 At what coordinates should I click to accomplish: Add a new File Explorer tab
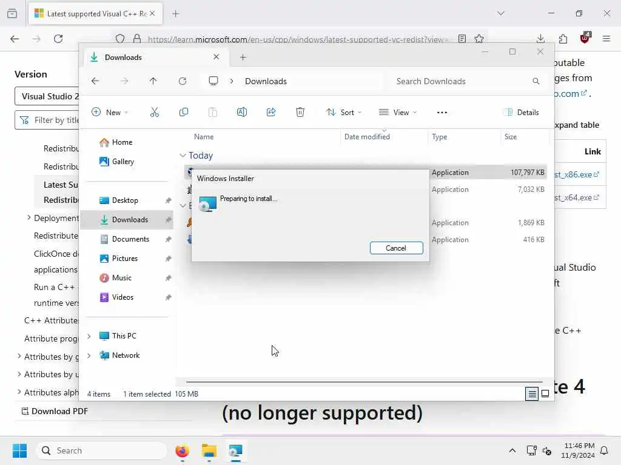point(243,58)
